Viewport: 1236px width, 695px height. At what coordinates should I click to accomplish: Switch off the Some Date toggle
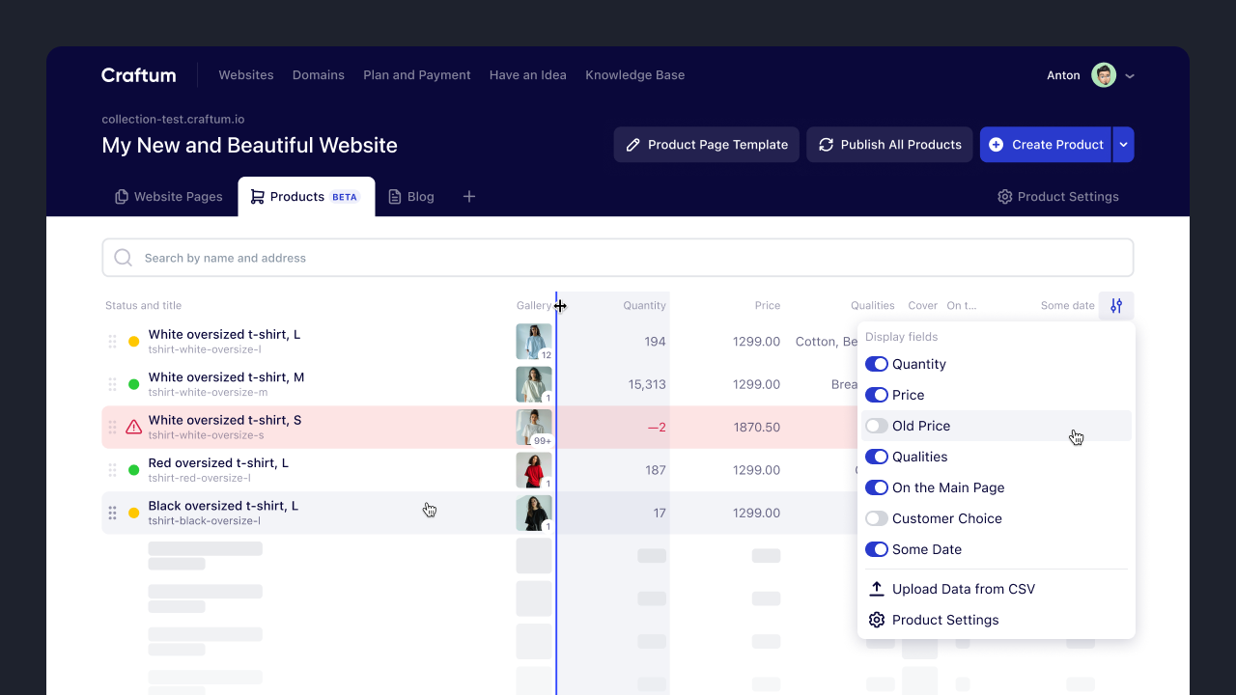876,549
